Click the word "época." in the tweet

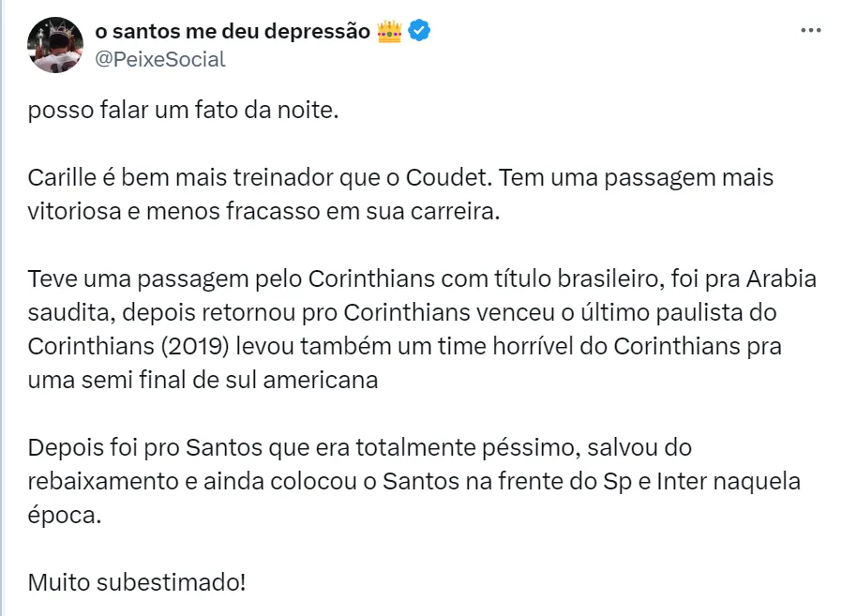tap(63, 516)
